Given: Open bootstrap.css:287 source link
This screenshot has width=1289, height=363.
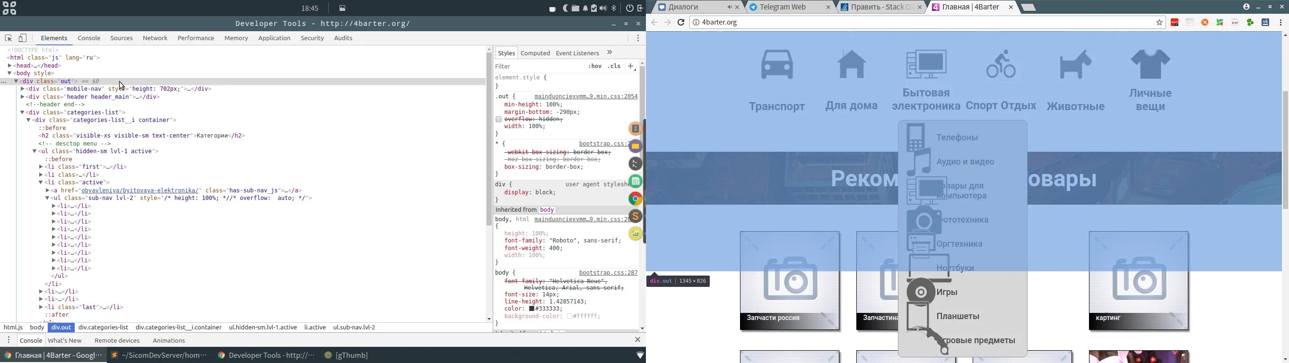Looking at the screenshot, I should click(x=609, y=273).
